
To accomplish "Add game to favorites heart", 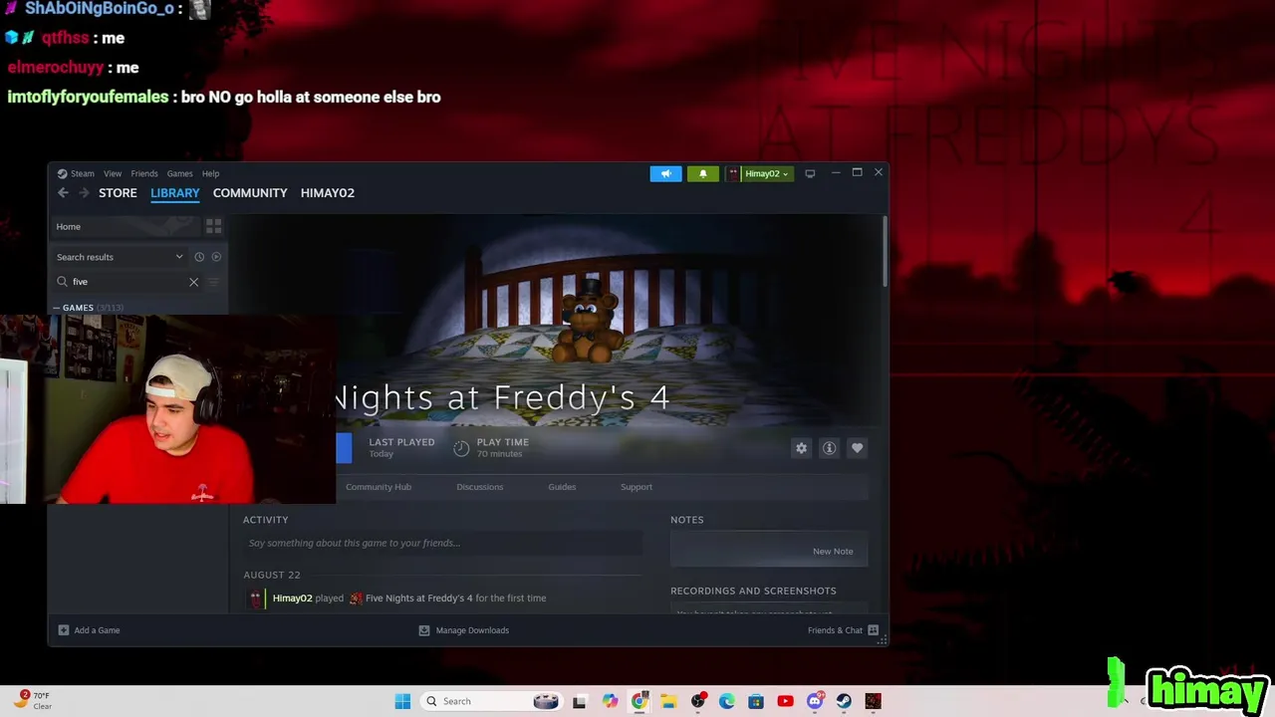I will (857, 448).
